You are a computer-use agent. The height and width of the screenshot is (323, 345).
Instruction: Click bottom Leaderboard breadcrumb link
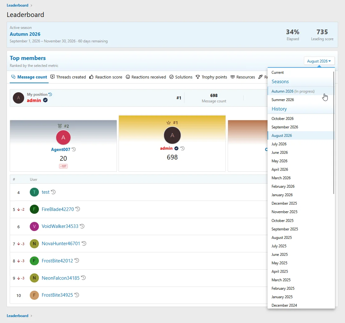tap(17, 316)
